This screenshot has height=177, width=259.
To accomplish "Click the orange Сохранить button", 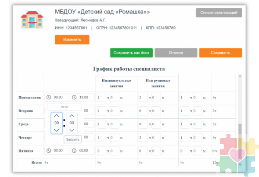I will click(221, 53).
